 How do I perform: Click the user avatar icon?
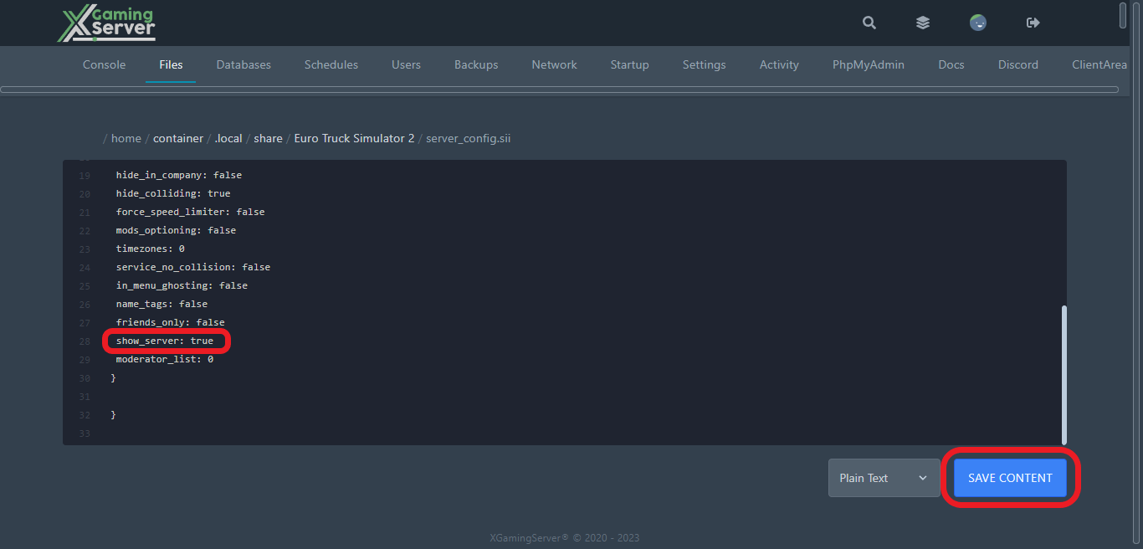point(977,23)
